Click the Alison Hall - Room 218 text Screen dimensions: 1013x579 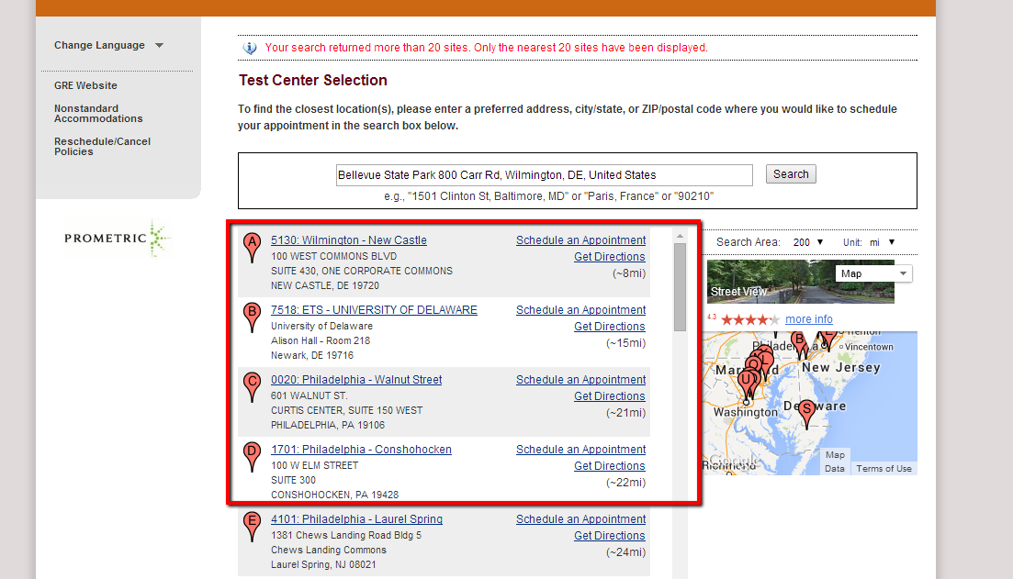[321, 340]
